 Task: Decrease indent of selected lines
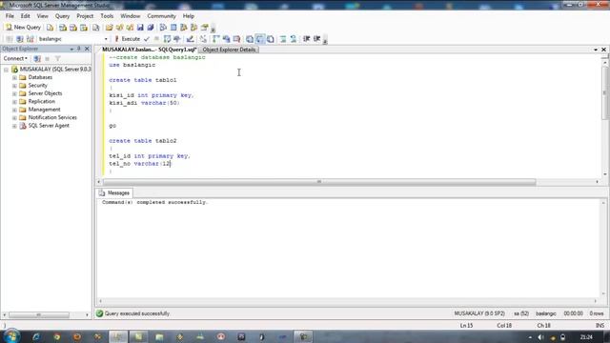tap(306, 39)
